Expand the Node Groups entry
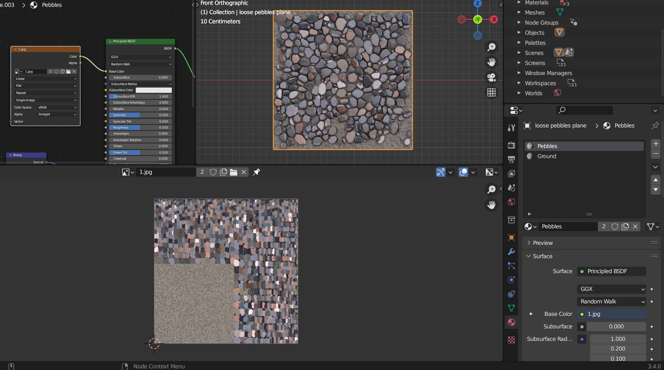The width and height of the screenshot is (664, 370). click(519, 23)
